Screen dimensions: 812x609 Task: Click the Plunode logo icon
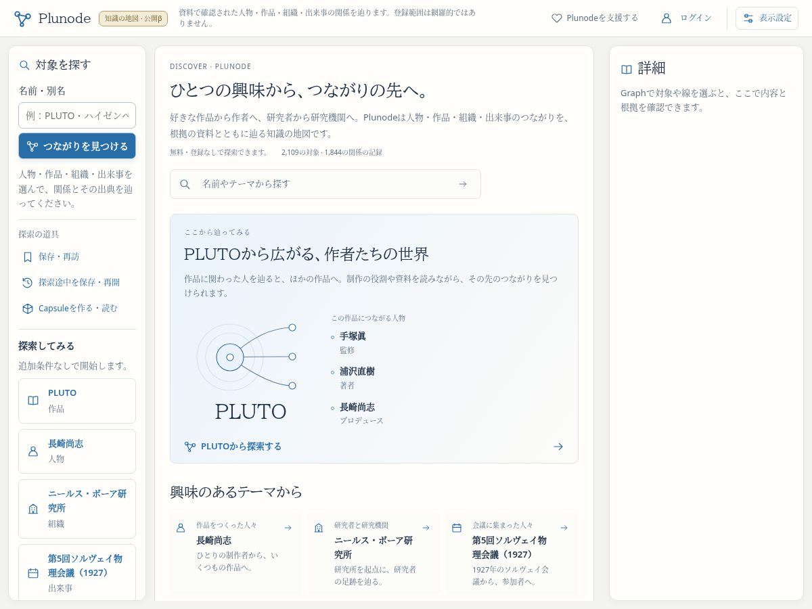[22, 18]
